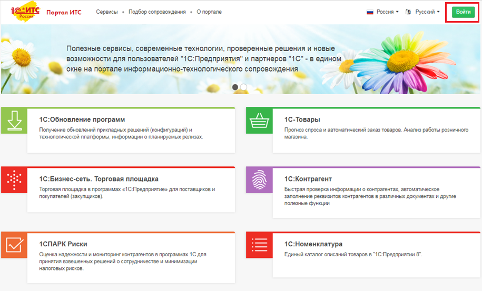Open the О портале menu item
Image resolution: width=482 pixels, height=291 pixels.
[209, 12]
